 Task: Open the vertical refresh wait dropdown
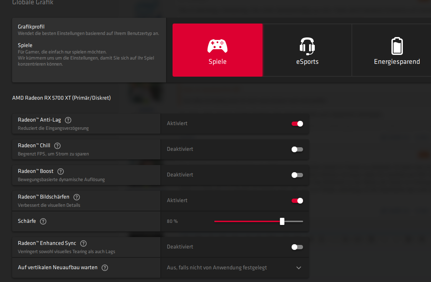235,268
